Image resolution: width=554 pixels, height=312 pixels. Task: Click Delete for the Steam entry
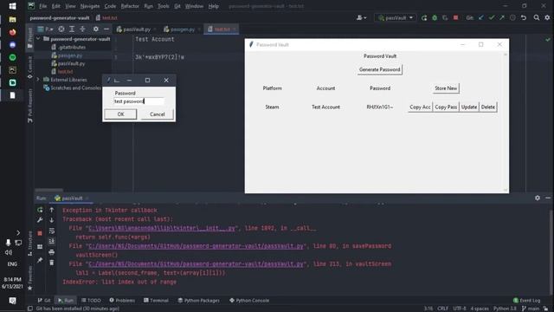click(x=488, y=107)
